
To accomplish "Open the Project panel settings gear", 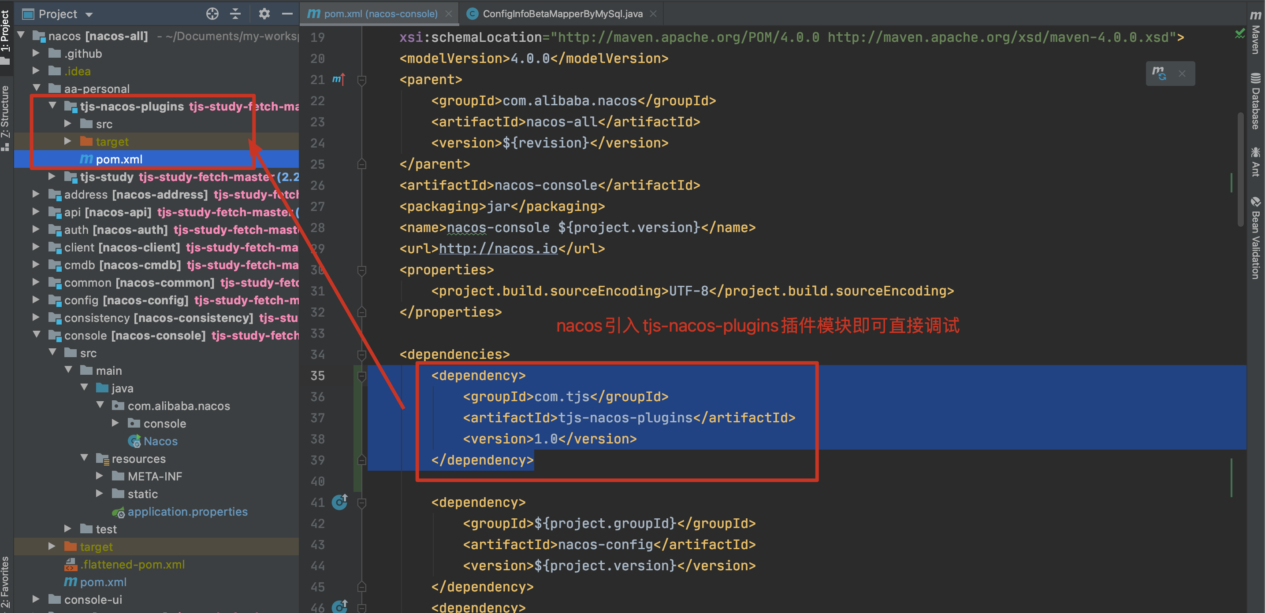I will coord(264,14).
